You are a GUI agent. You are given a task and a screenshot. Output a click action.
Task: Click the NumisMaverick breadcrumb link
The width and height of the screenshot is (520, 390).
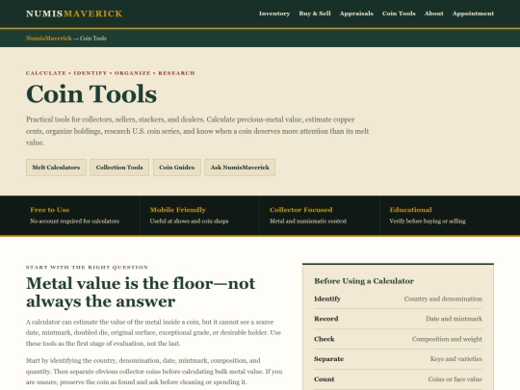[x=49, y=39]
